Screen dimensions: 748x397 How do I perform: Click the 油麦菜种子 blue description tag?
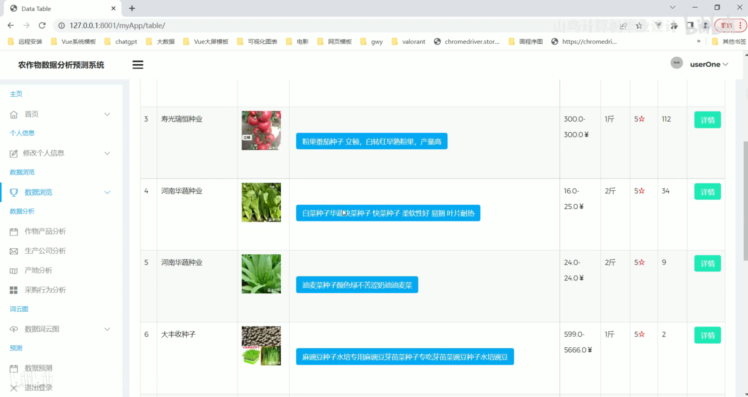357,285
